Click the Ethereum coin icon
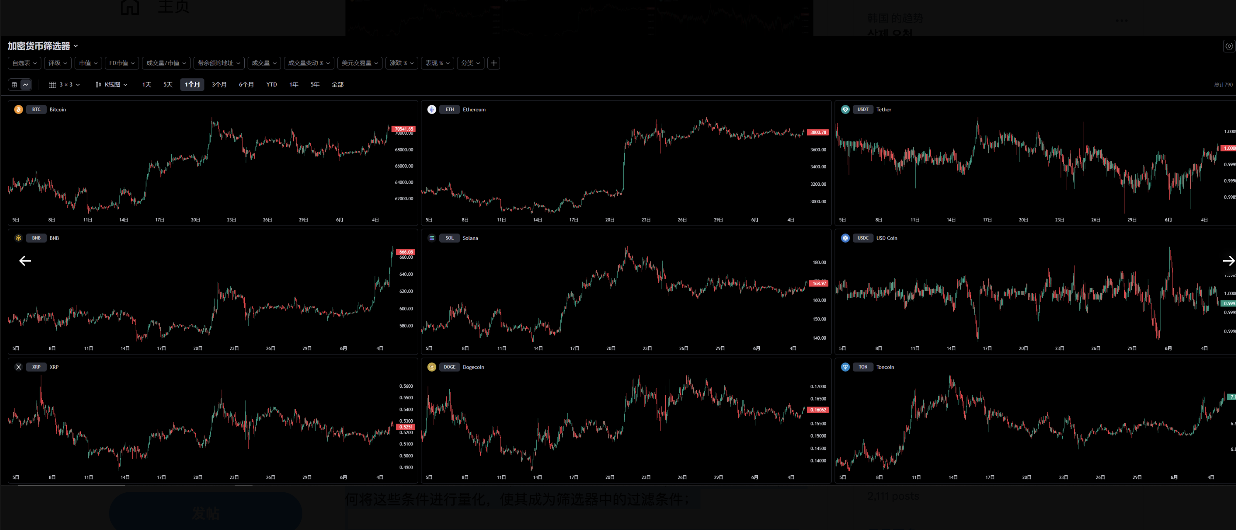Image resolution: width=1236 pixels, height=530 pixels. [x=432, y=109]
